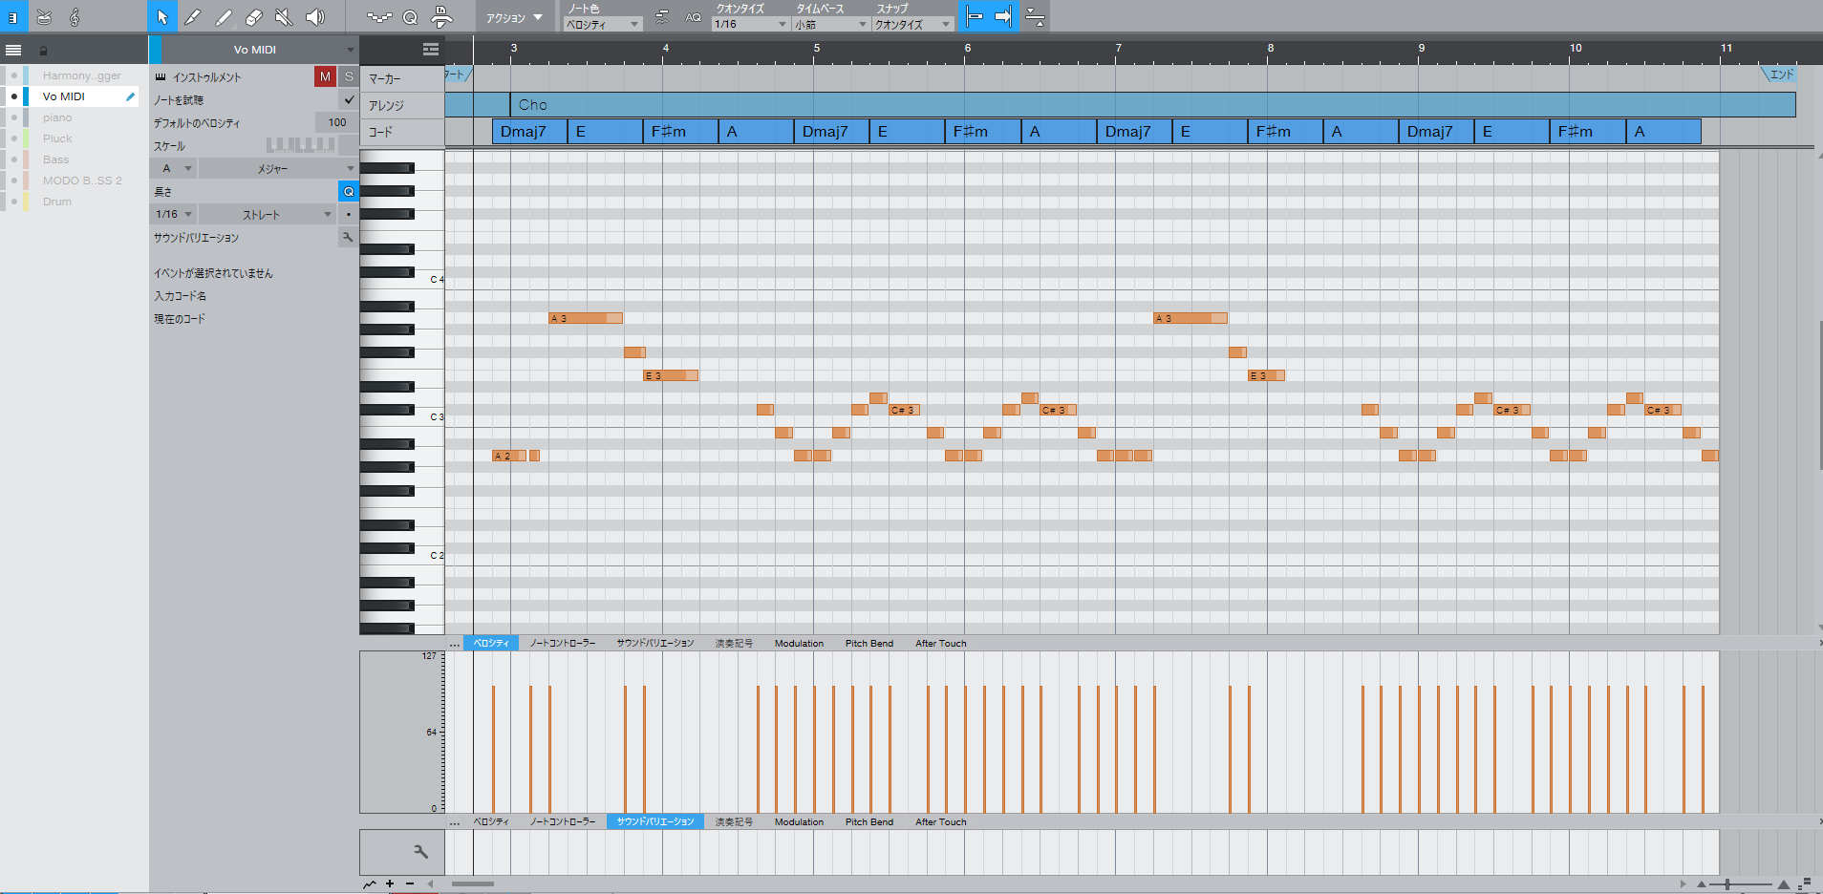Select the Harmony..gger track in the list
The image size is (1823, 894).
point(82,75)
